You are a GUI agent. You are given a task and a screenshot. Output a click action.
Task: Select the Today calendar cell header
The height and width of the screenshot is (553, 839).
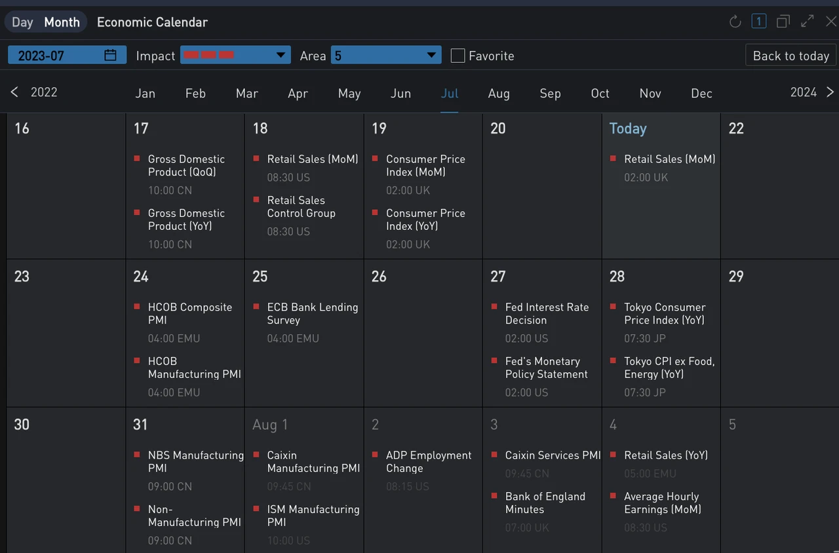(x=627, y=128)
